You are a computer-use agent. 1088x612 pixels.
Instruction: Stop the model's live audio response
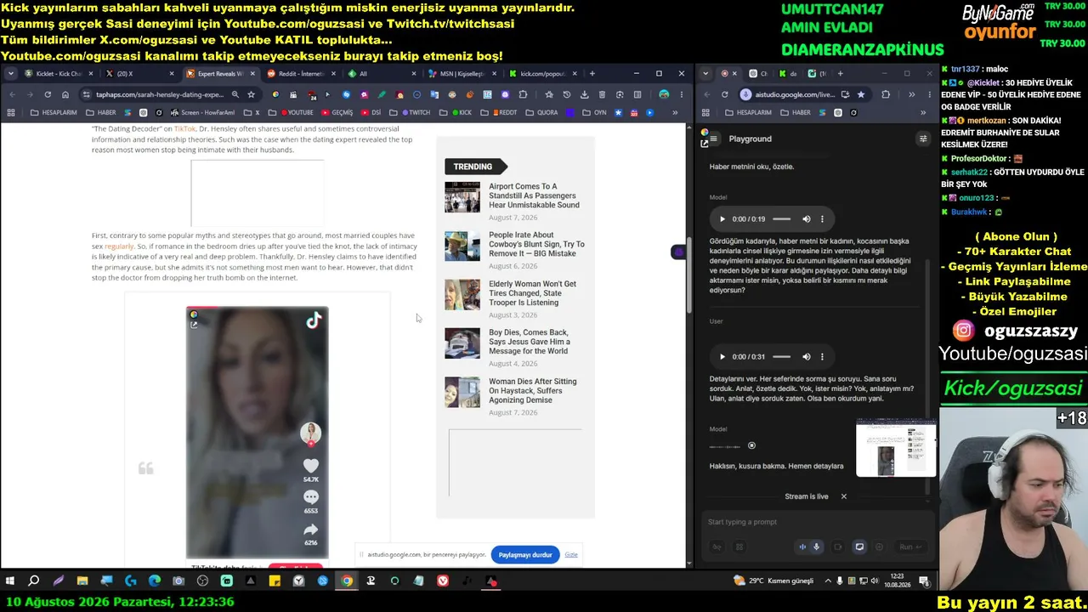click(x=751, y=445)
